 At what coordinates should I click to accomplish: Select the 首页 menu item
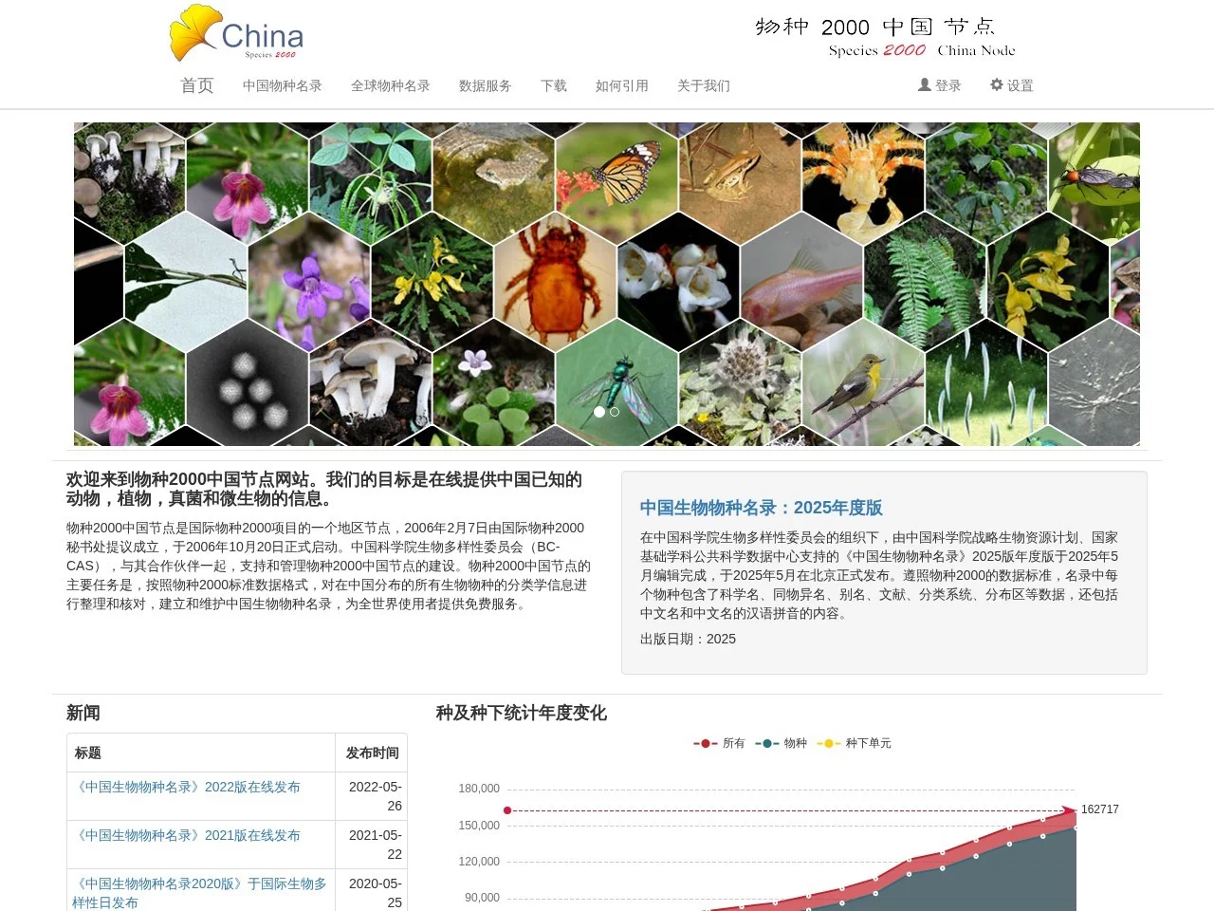click(x=196, y=85)
